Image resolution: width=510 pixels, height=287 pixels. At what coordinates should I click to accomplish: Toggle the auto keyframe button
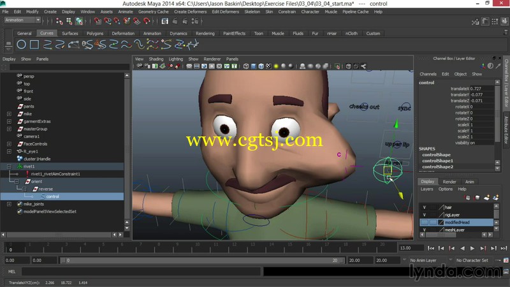[x=498, y=260]
